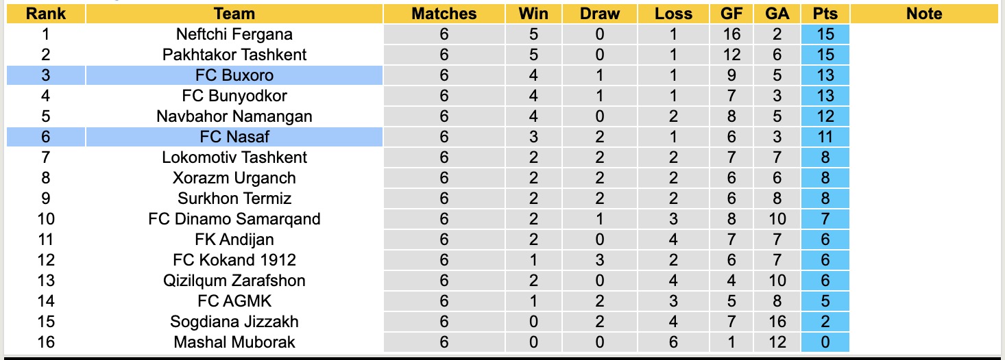Select rank 3 highlighted cell

45,75
